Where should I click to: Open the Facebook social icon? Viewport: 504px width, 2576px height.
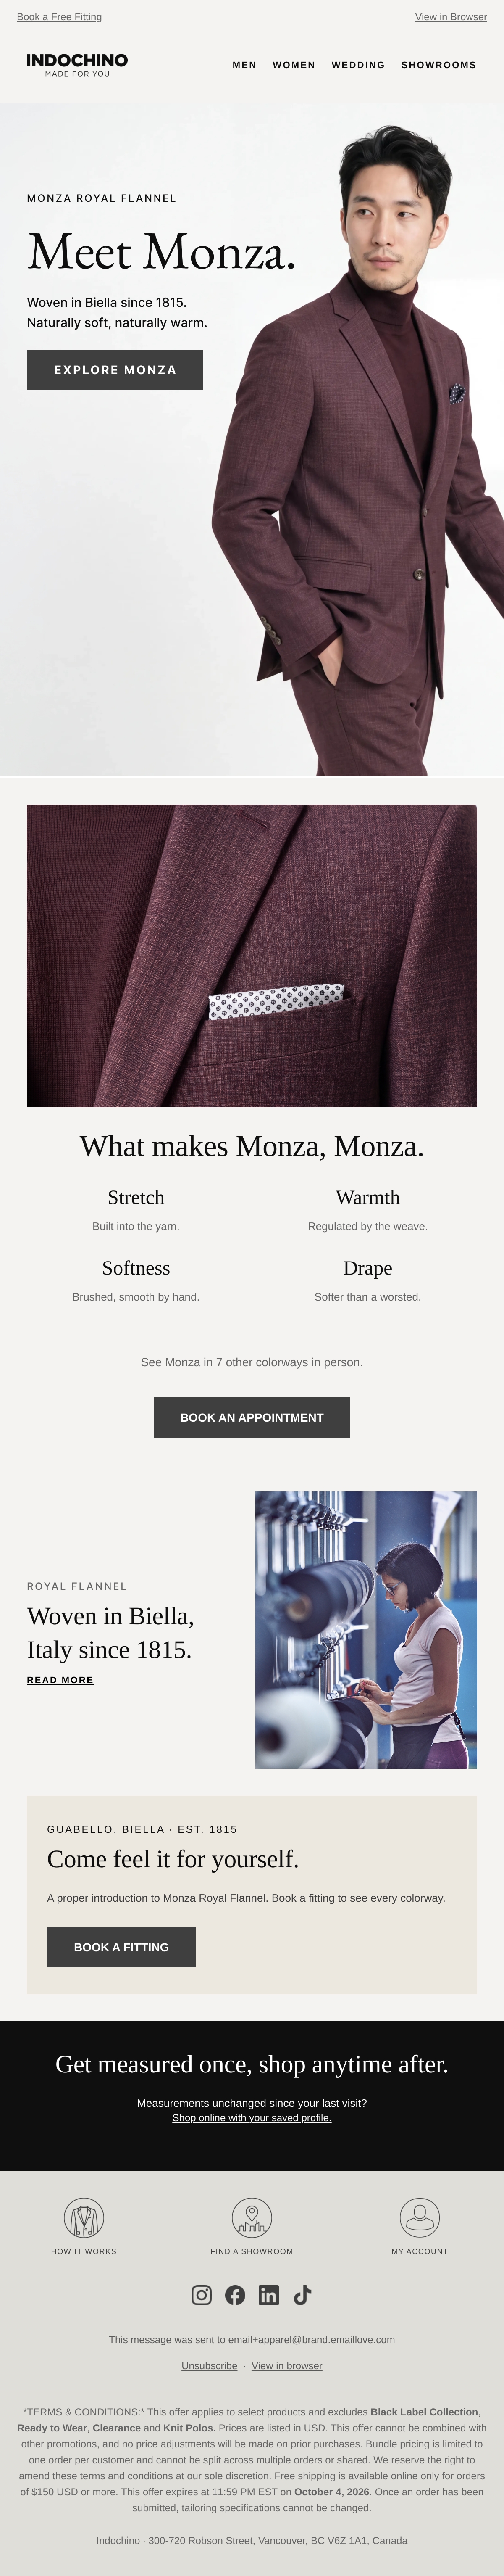coord(235,2295)
